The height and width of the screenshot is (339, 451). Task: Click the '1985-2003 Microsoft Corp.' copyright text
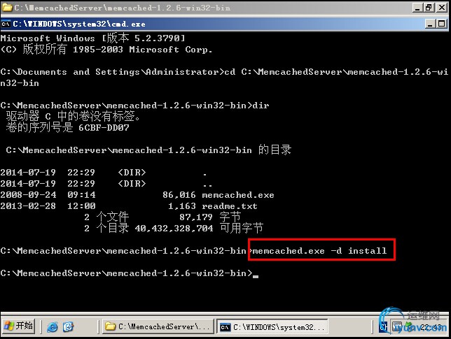[x=142, y=50]
